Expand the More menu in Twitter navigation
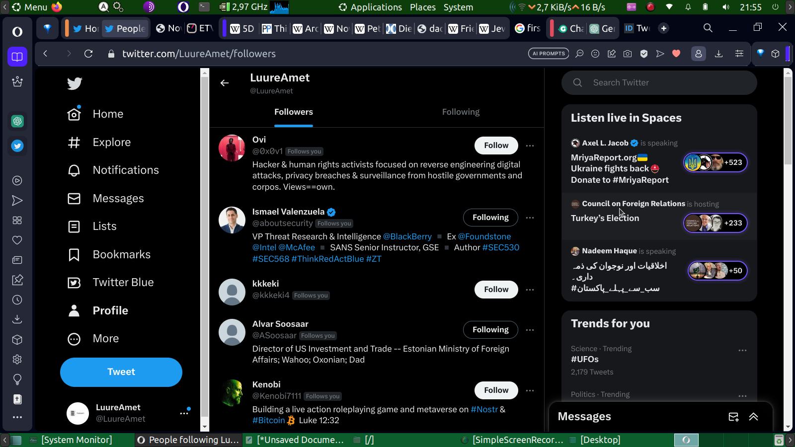This screenshot has height=447, width=795. (x=93, y=339)
